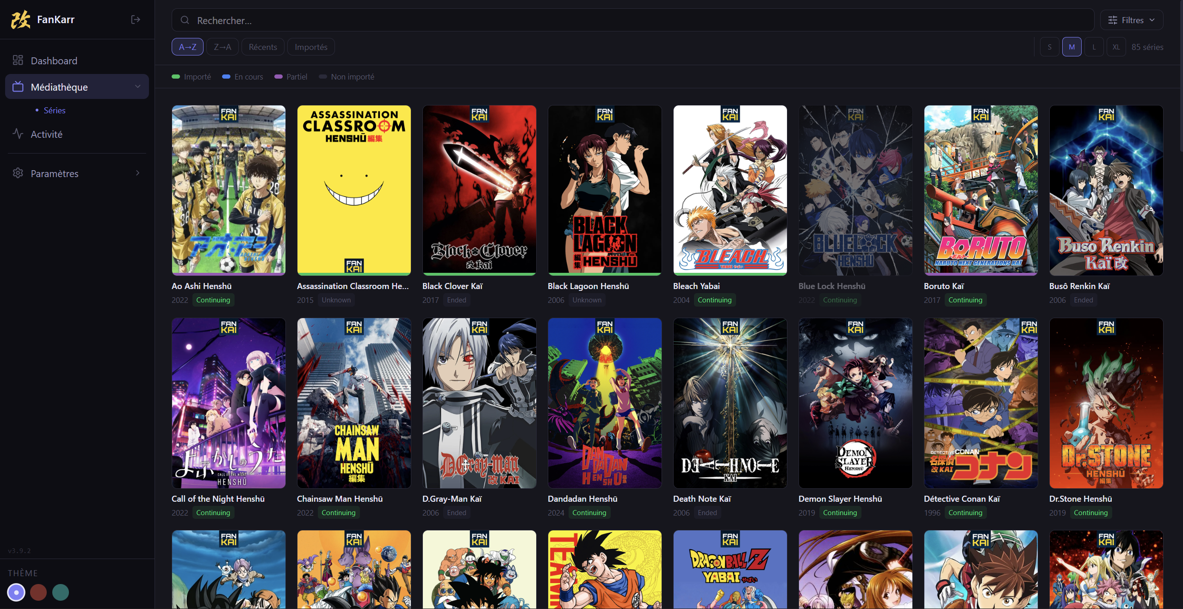Open the Call of the Night Henshū poster
The height and width of the screenshot is (609, 1183).
point(229,403)
